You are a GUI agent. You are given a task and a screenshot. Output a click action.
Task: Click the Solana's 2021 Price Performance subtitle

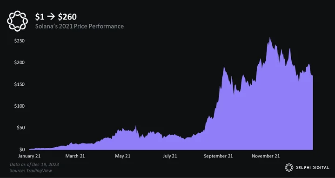coord(80,26)
